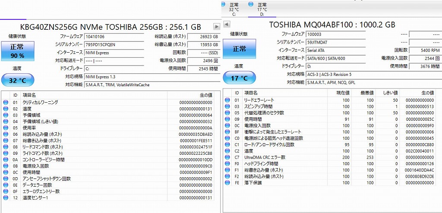Click the 生の値 column header in NVMe table

(x=205, y=95)
